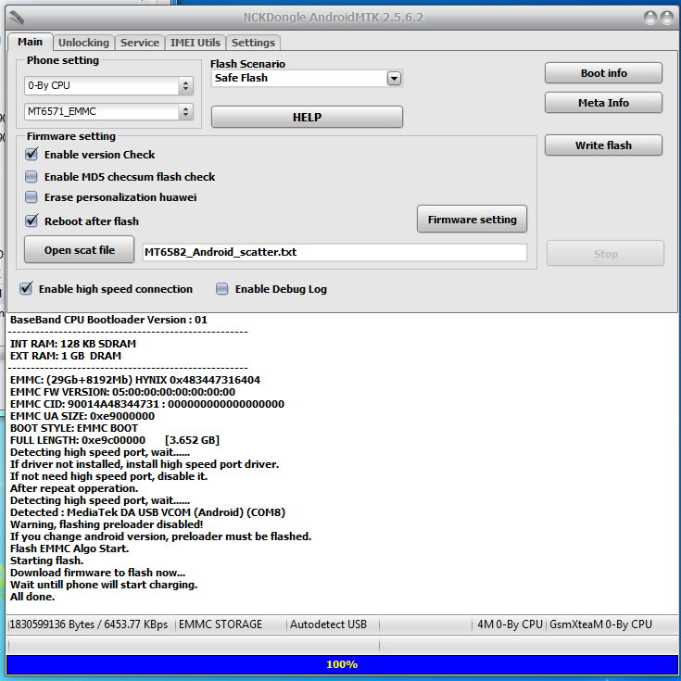Toggle Enable version Check checkbox
The height and width of the screenshot is (681, 681).
point(32,154)
